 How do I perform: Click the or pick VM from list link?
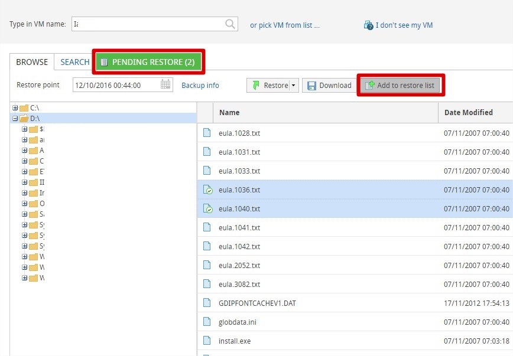(284, 25)
